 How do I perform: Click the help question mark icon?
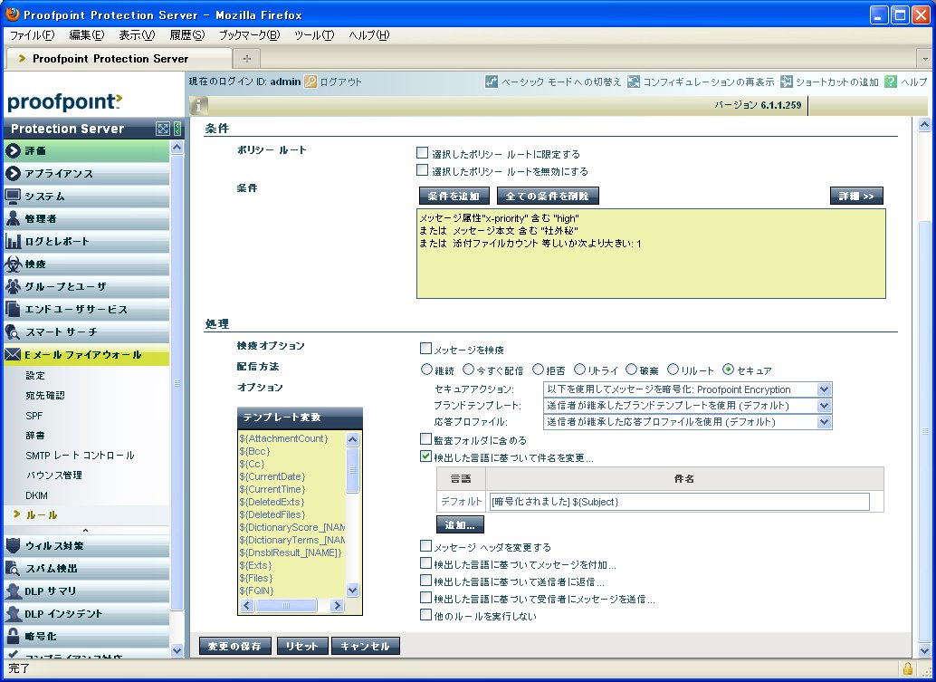(891, 82)
